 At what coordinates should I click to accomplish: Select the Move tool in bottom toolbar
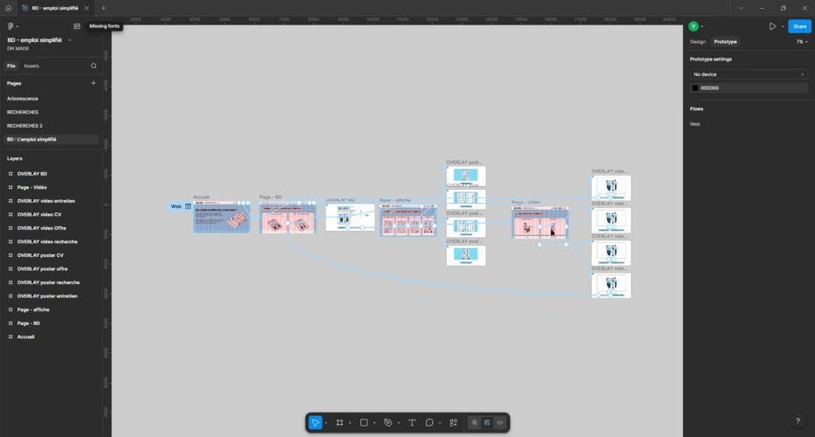tap(315, 423)
